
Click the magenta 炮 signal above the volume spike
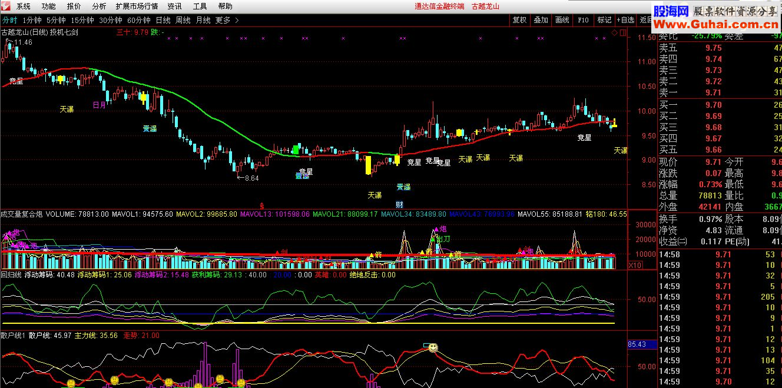click(440, 228)
